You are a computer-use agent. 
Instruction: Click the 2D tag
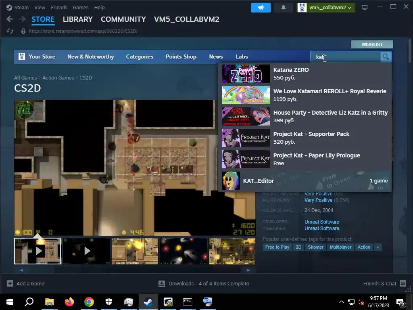point(298,247)
